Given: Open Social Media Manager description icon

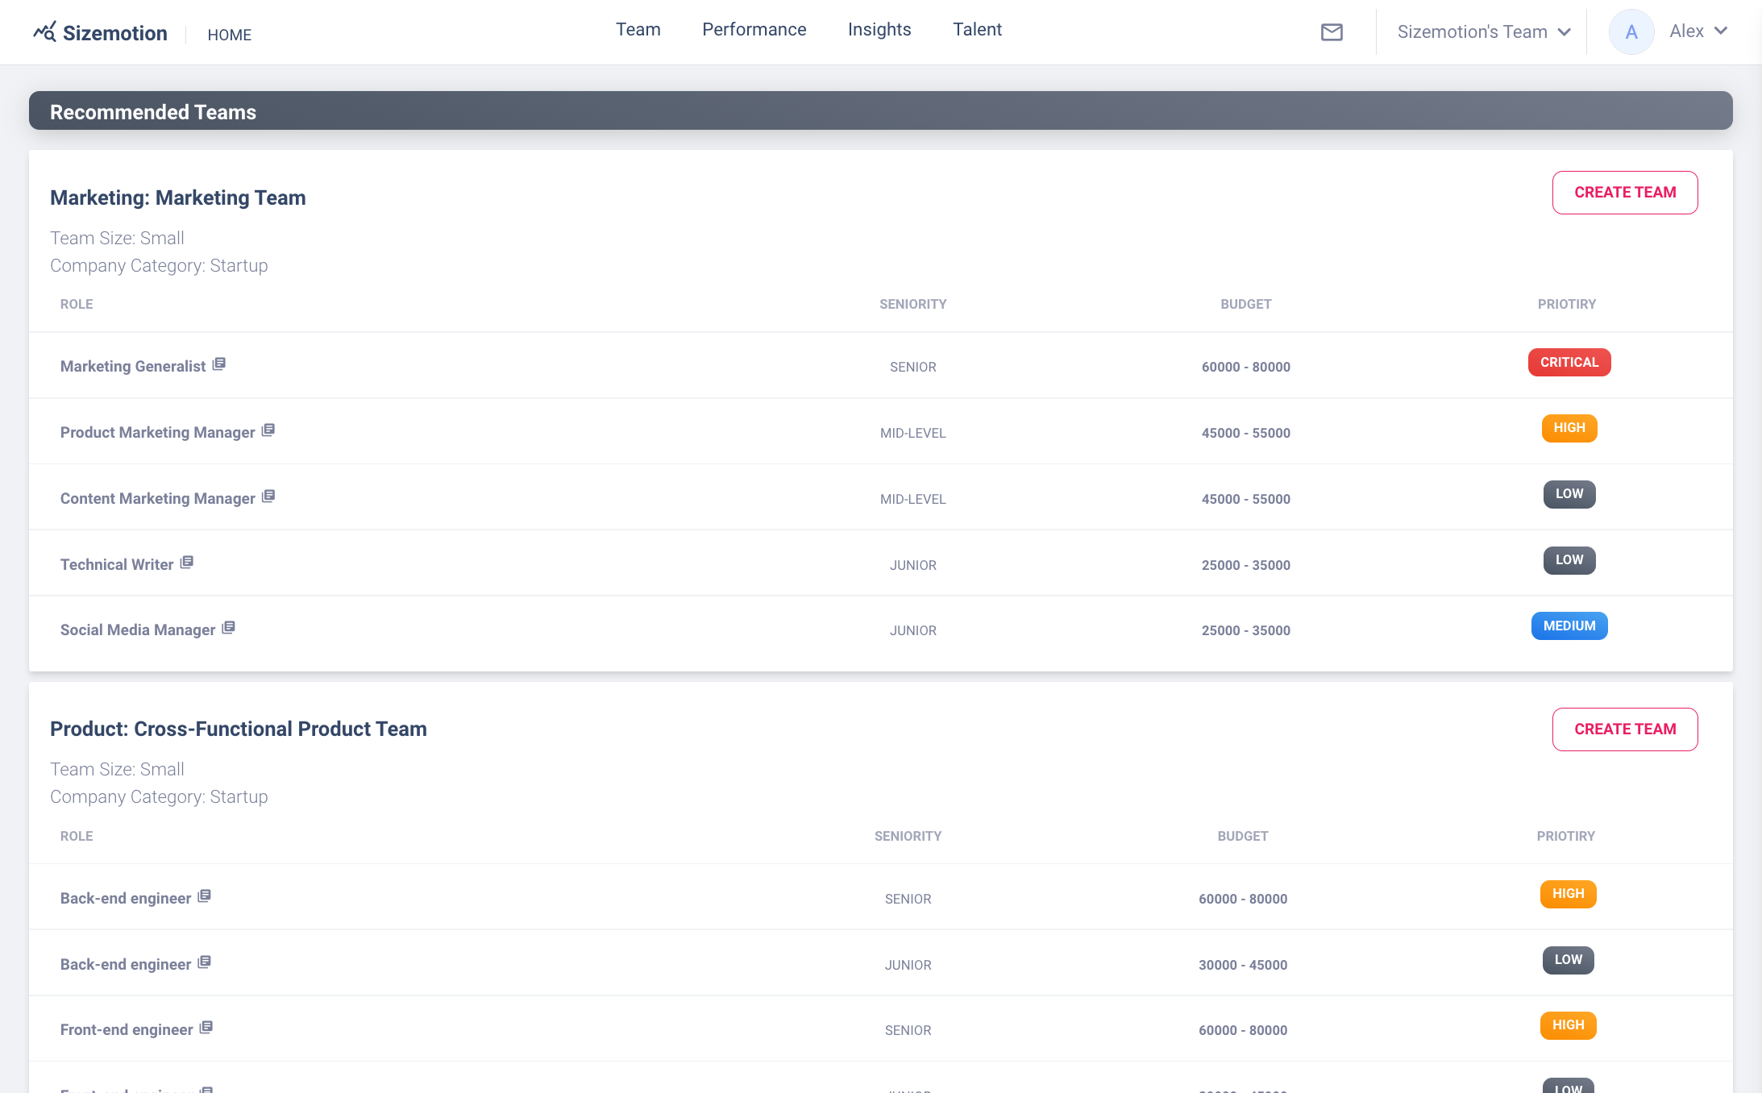Looking at the screenshot, I should coord(229,628).
